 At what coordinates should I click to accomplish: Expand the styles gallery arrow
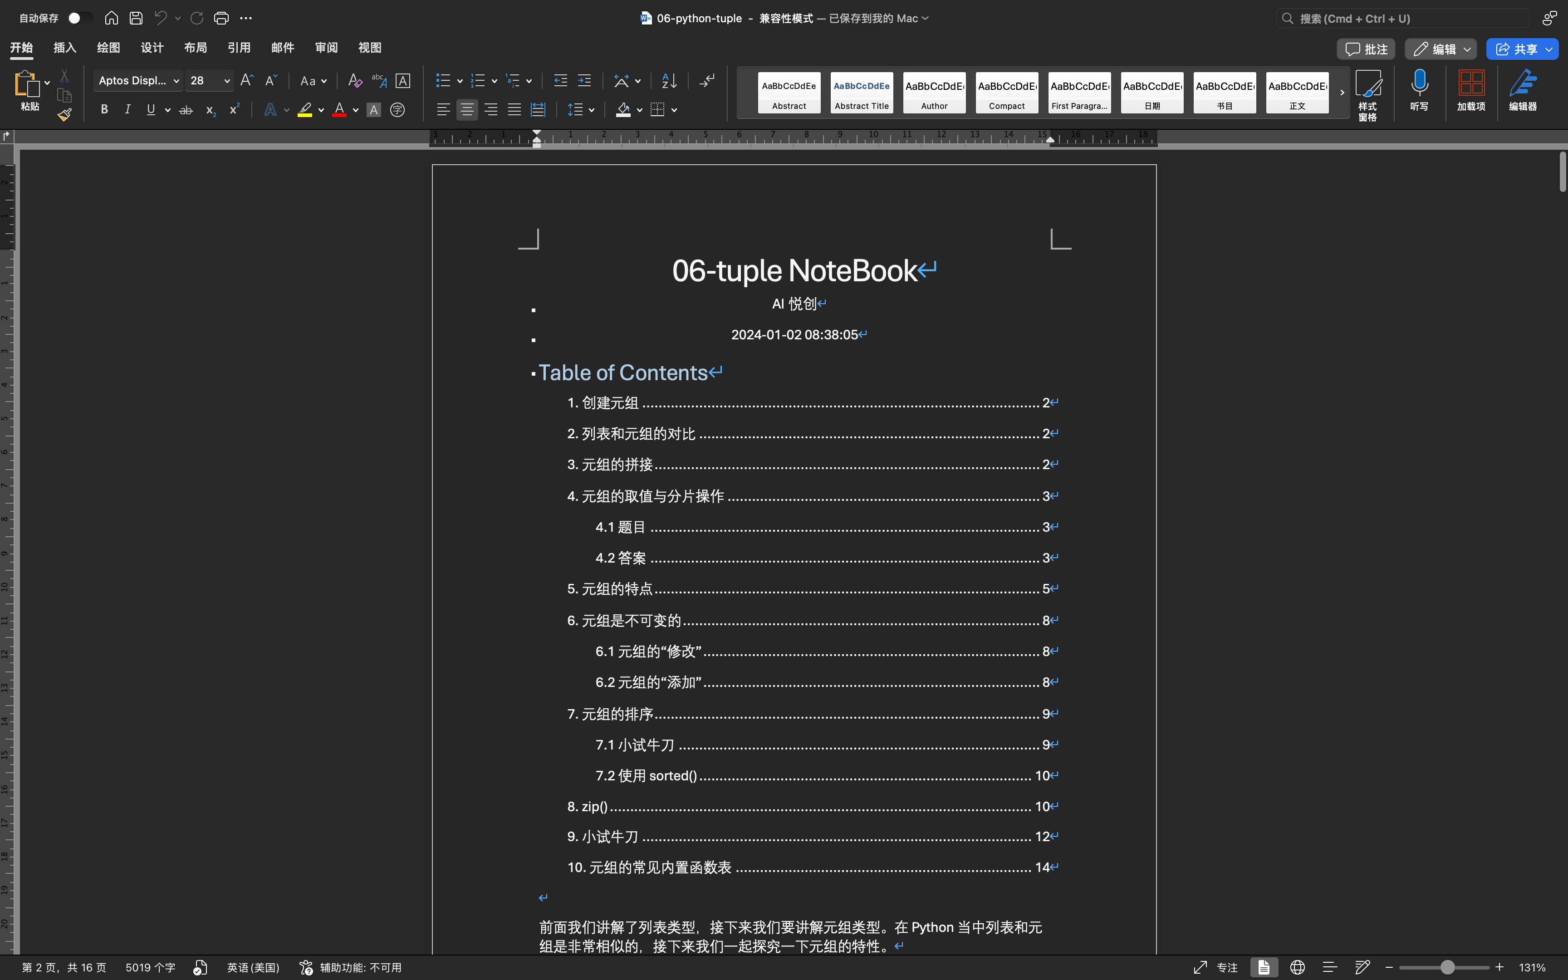point(1342,93)
